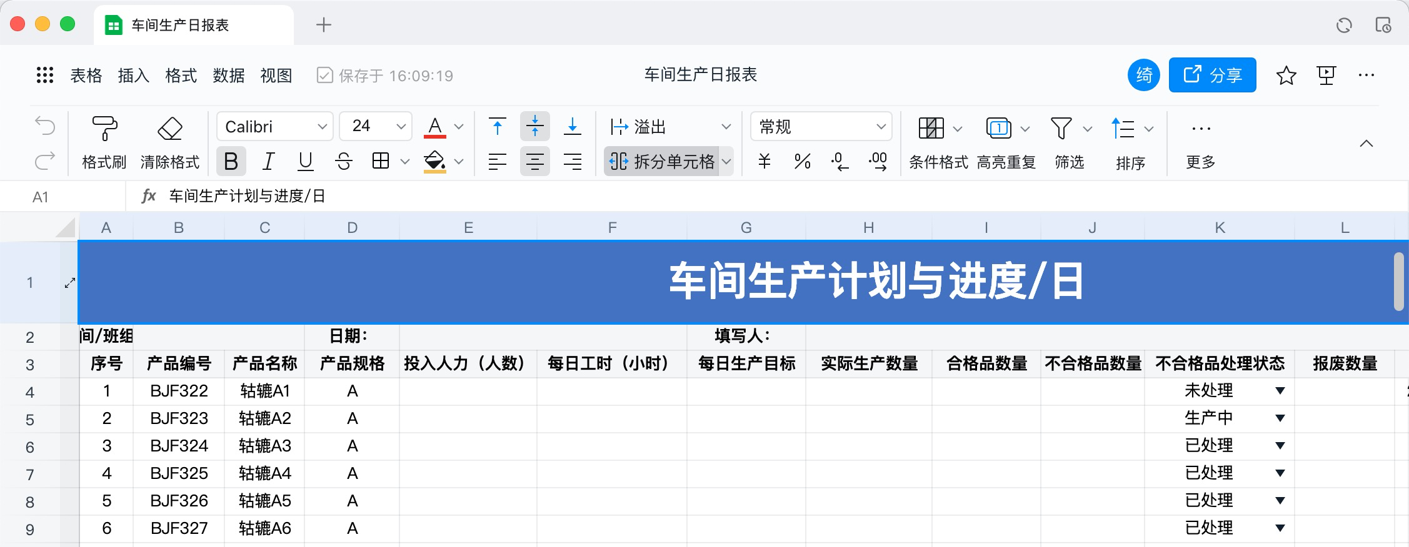
Task: Click the history panel icon in the title bar
Action: [1383, 25]
